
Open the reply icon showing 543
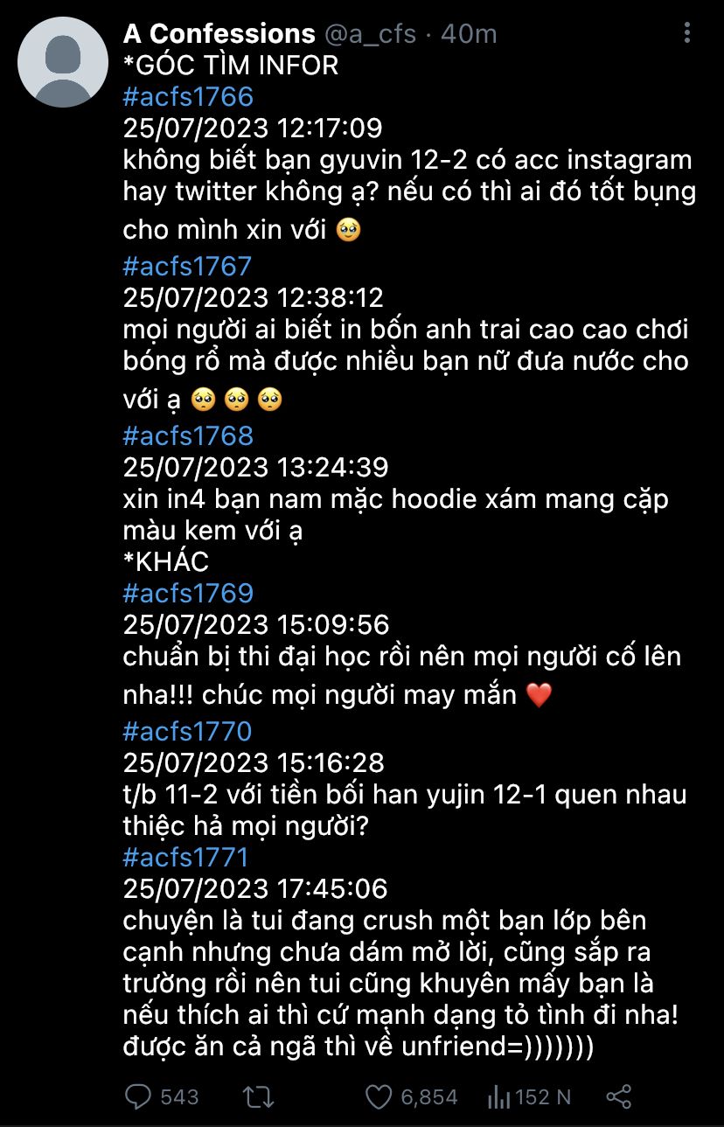(x=139, y=1096)
